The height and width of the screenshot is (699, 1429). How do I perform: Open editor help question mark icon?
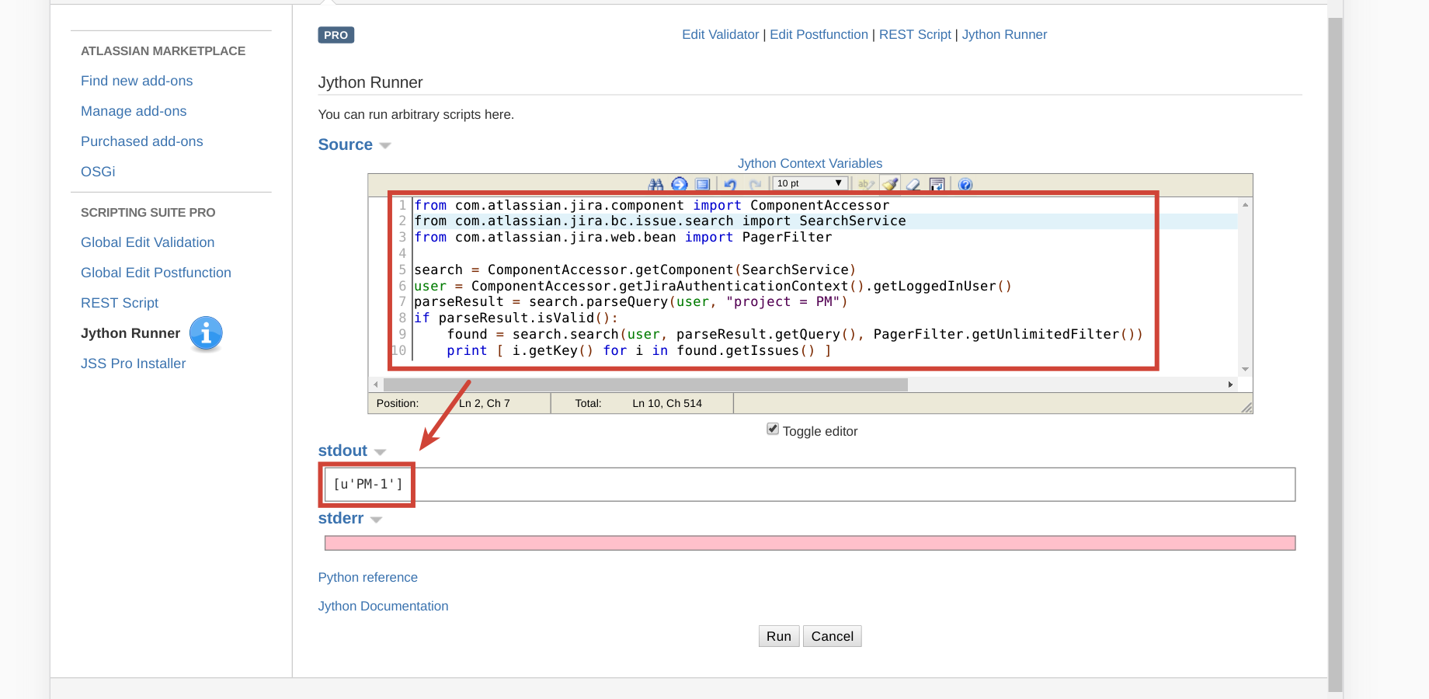[x=965, y=184]
